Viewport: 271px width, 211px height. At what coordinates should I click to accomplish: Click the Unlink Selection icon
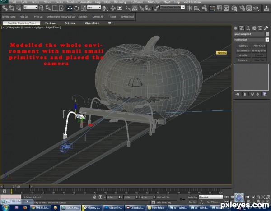[12, 8]
